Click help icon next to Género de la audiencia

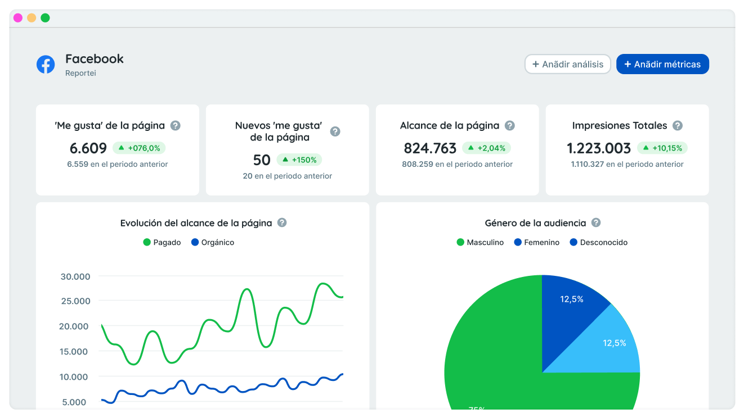click(596, 223)
